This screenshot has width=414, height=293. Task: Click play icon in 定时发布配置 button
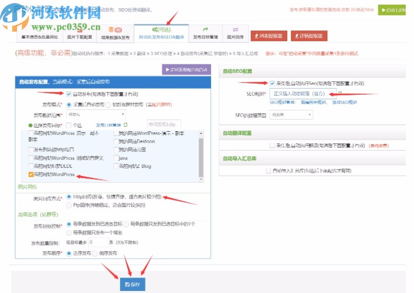tap(167, 70)
